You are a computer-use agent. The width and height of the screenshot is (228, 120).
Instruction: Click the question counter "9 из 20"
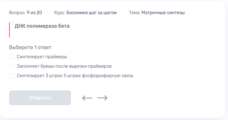(34, 13)
